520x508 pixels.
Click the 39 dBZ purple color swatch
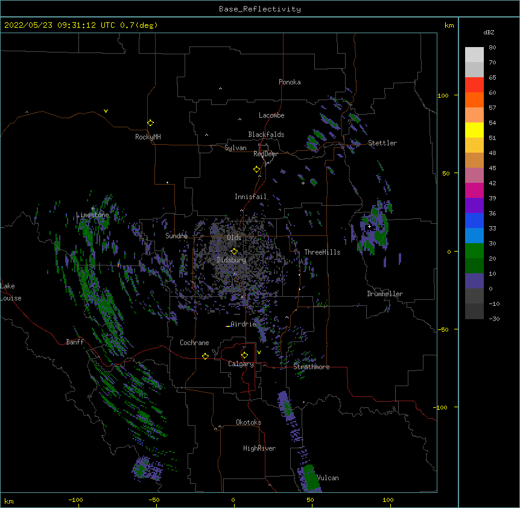pos(474,205)
